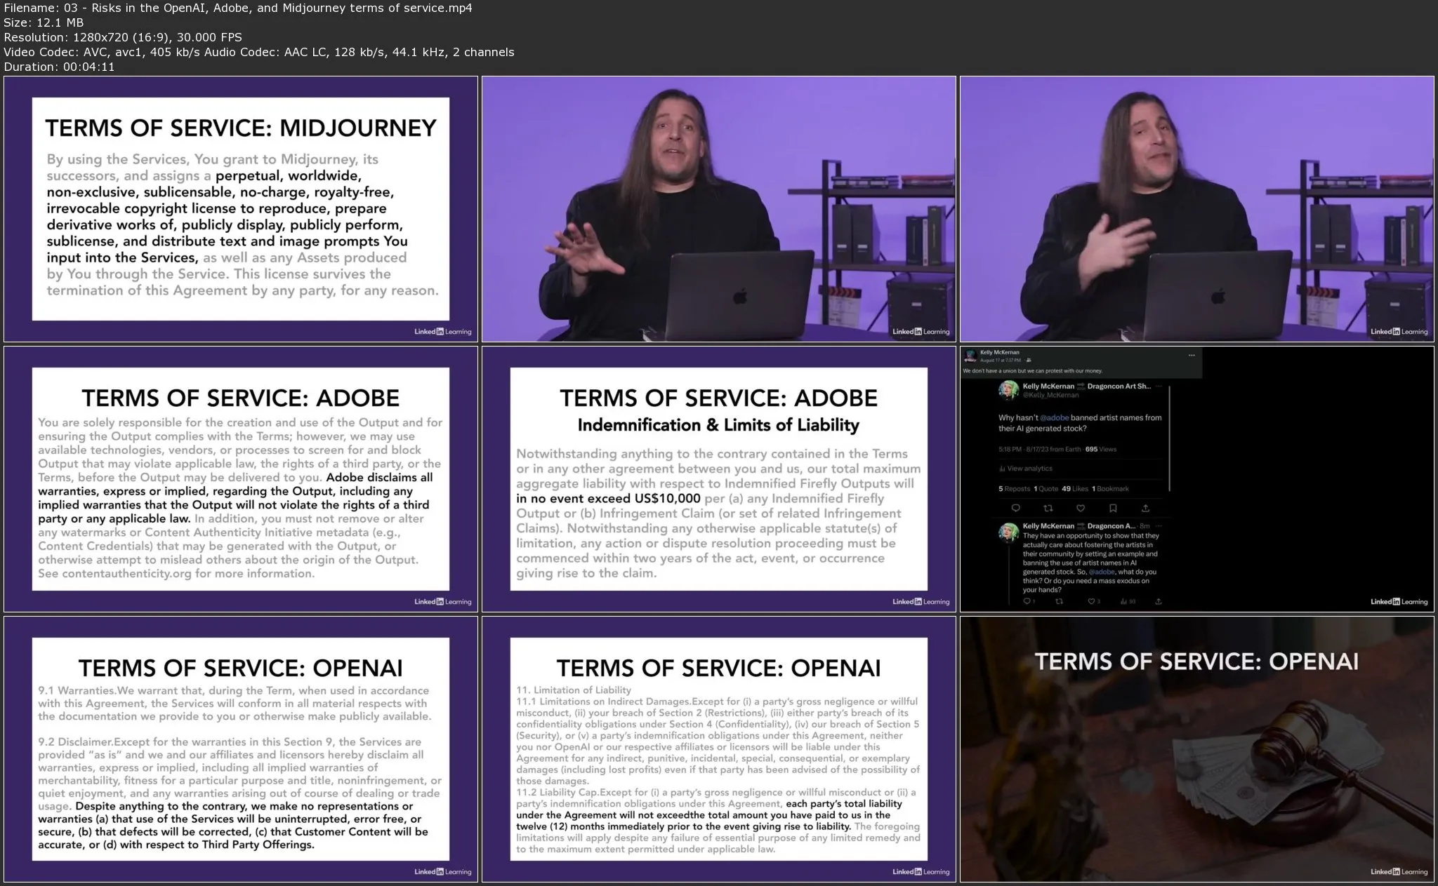Click the reply icon under the main tweet

click(x=1015, y=508)
